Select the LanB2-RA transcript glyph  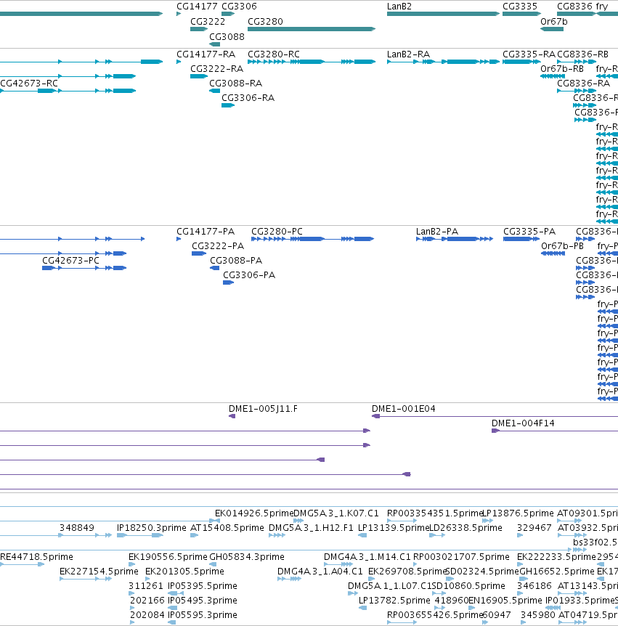click(443, 62)
